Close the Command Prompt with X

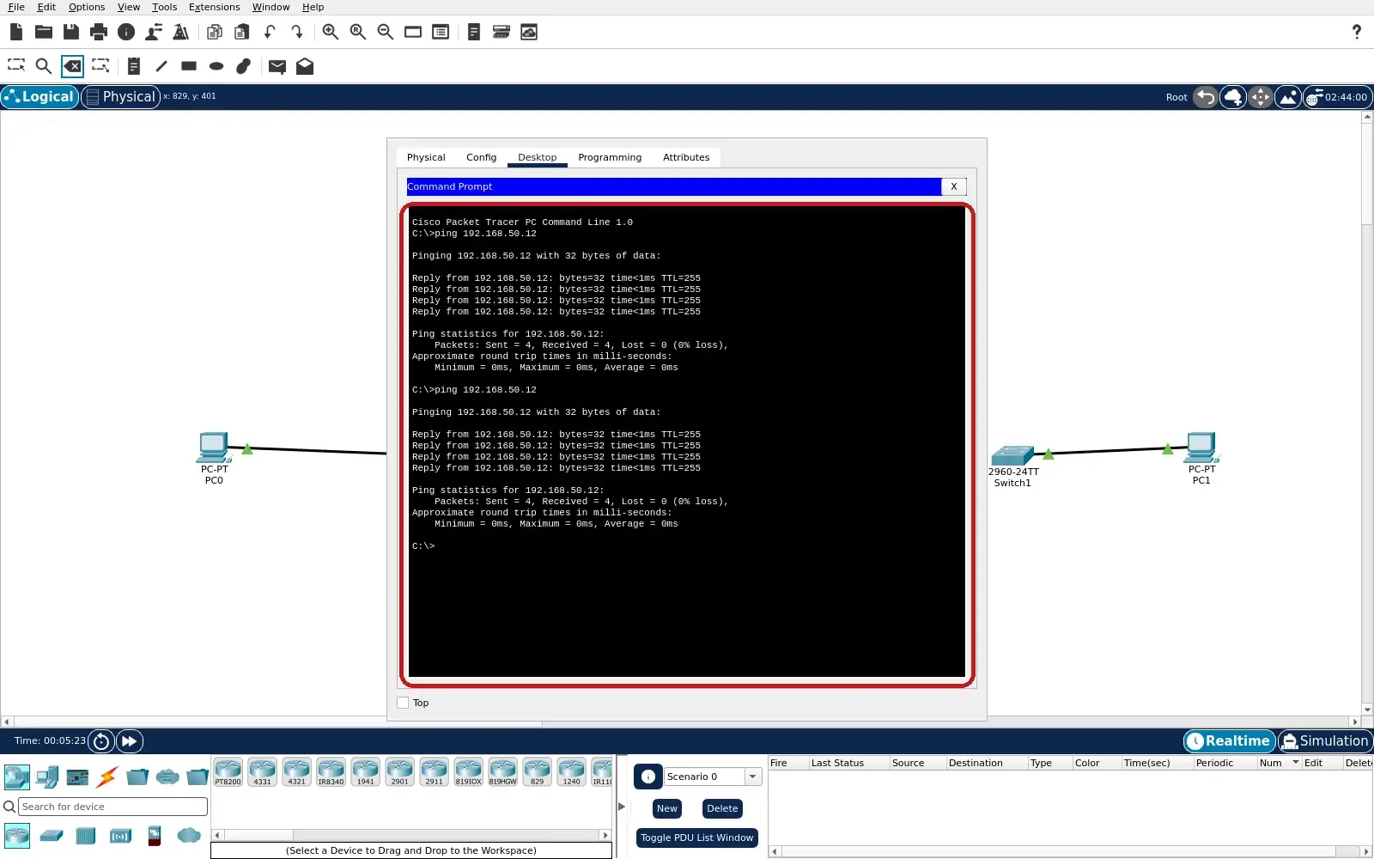click(954, 186)
